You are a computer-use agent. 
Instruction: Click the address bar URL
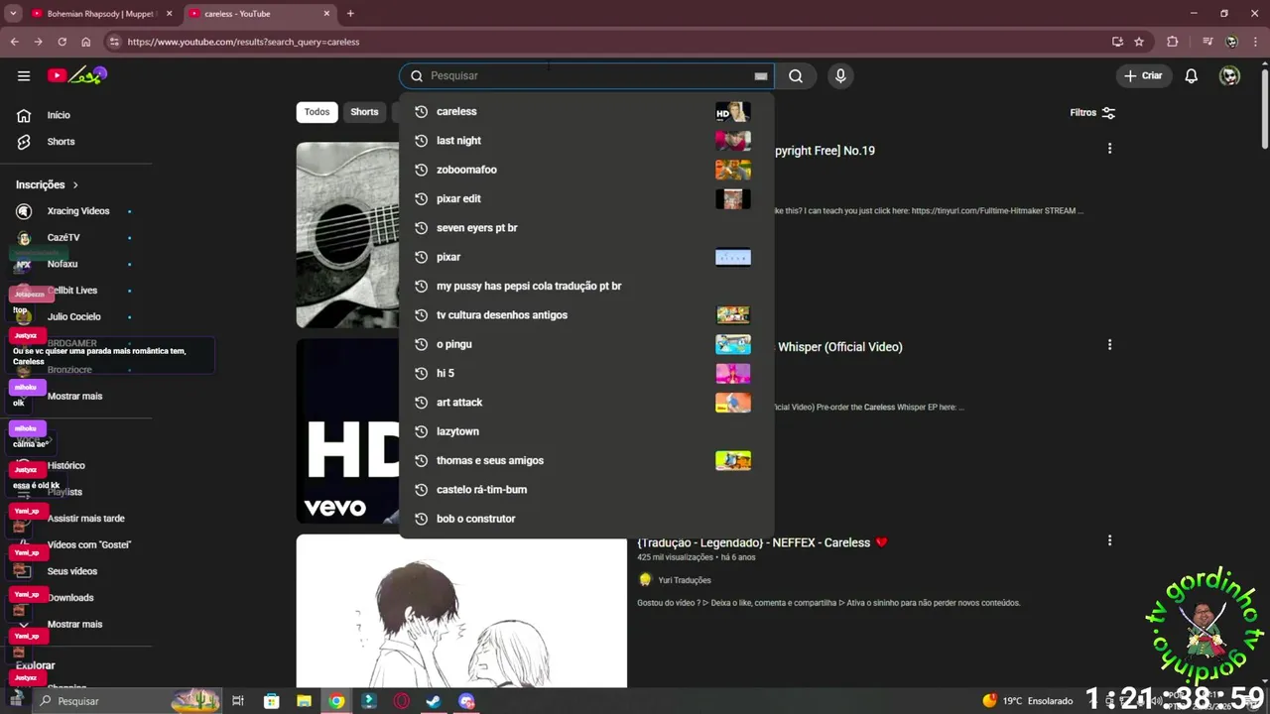pyautogui.click(x=243, y=42)
